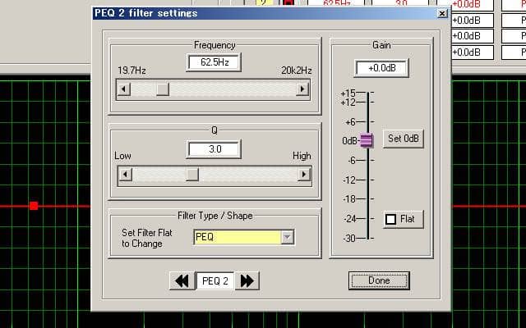Open the Filter Type / Shape dropdown
The width and height of the screenshot is (526, 328).
[x=287, y=237]
